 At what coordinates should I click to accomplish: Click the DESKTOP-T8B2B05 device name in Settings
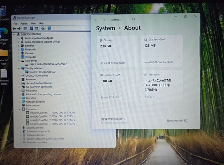tap(113, 119)
